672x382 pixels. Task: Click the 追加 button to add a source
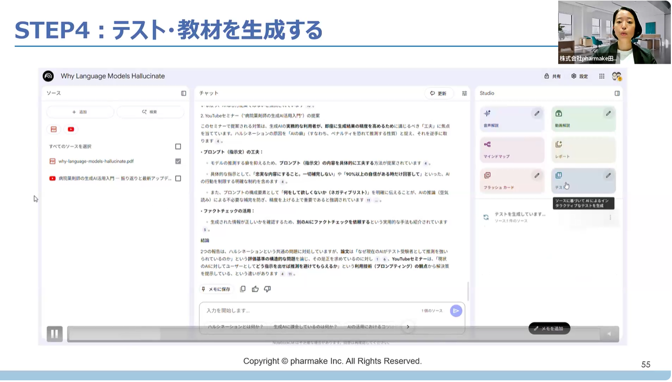click(x=79, y=112)
